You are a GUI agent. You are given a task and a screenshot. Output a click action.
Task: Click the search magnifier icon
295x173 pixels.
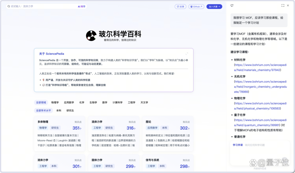(x=9, y=6)
